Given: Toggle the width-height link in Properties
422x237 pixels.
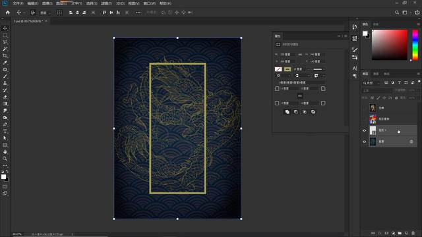Looking at the screenshot, I should pyautogui.click(x=300, y=54).
